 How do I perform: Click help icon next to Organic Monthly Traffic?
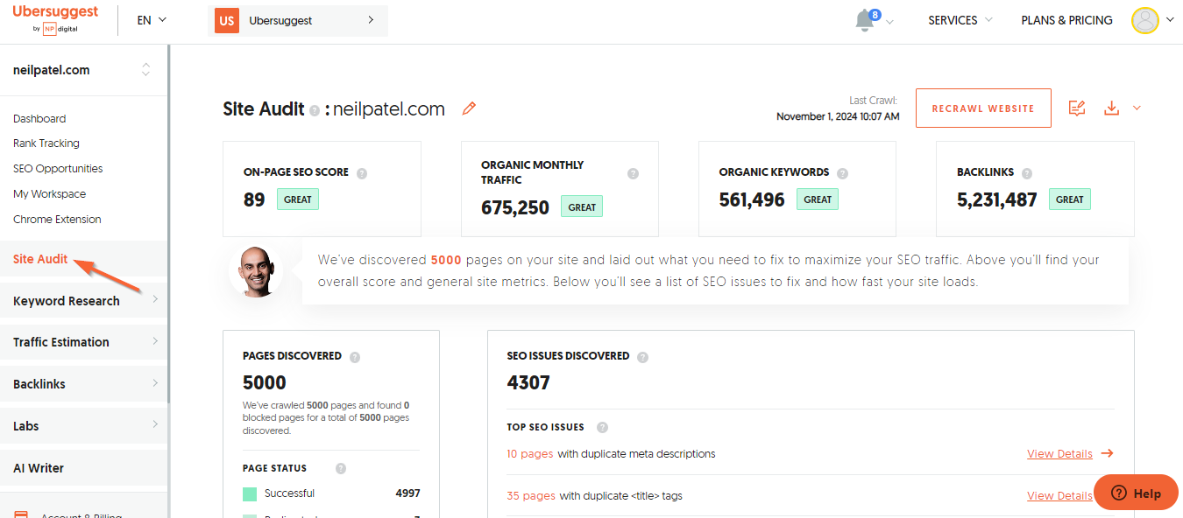pos(634,173)
